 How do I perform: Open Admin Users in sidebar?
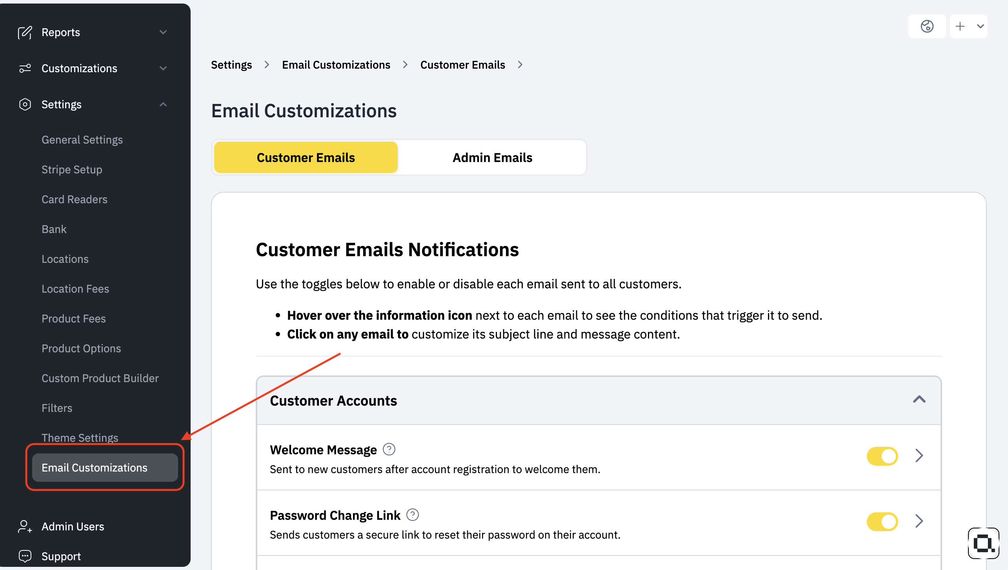click(x=73, y=526)
